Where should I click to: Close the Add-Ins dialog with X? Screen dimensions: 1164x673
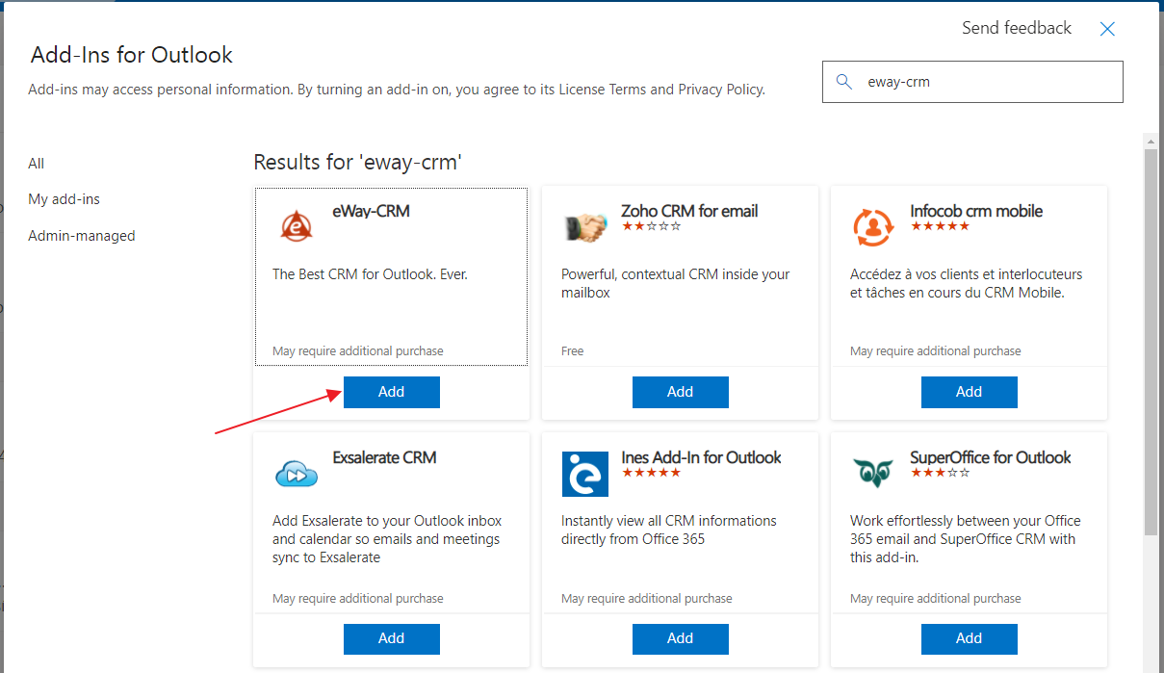click(x=1107, y=29)
